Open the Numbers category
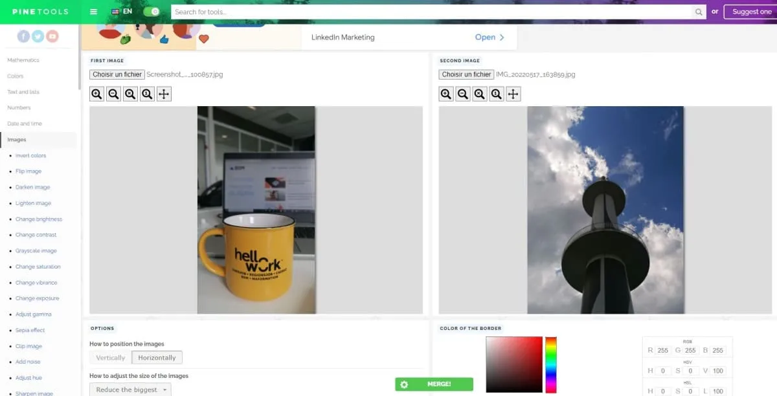The height and width of the screenshot is (396, 777). coord(19,108)
